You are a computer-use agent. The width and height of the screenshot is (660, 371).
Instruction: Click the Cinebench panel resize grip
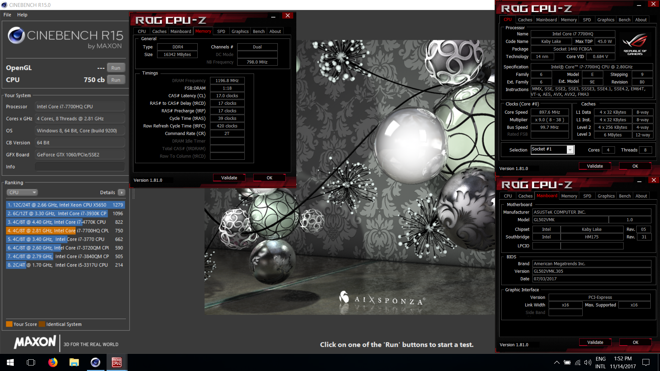pyautogui.click(x=133, y=194)
